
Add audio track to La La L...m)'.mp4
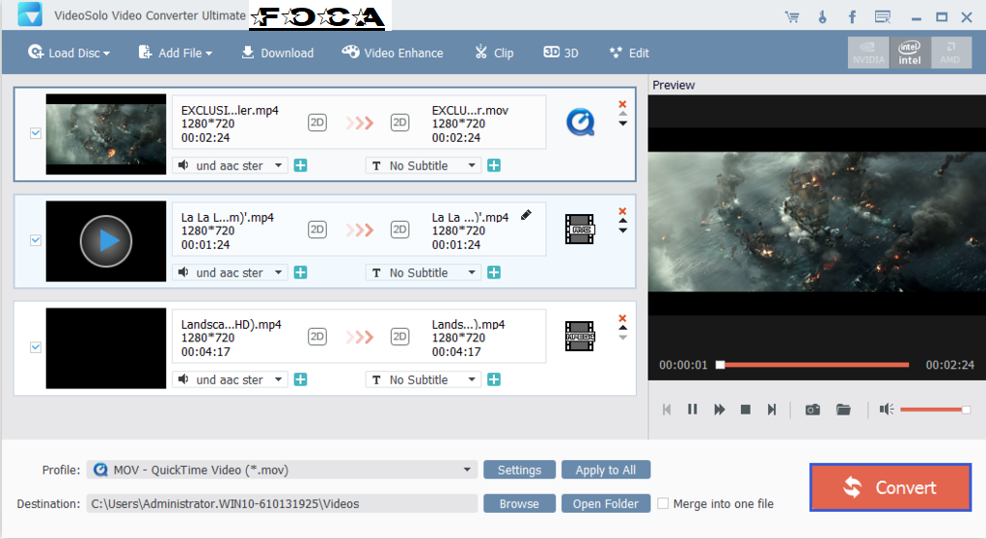(301, 273)
